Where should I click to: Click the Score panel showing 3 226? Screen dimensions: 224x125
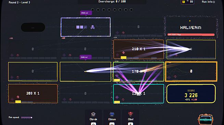click(x=191, y=94)
